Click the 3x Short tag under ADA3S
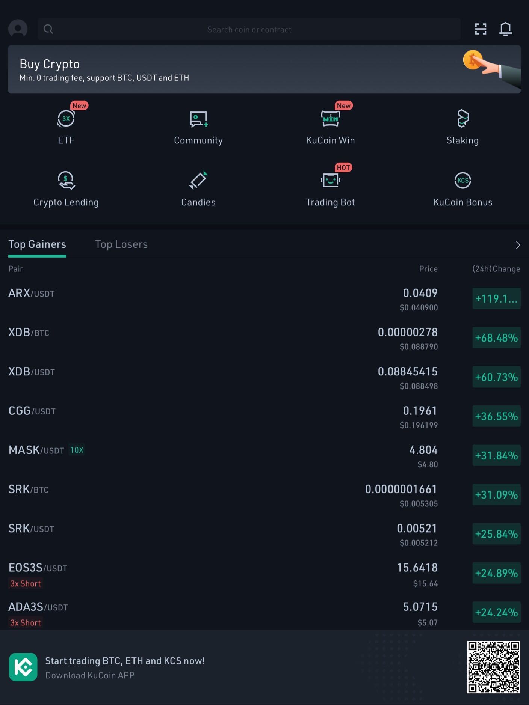This screenshot has height=705, width=529. (26, 622)
